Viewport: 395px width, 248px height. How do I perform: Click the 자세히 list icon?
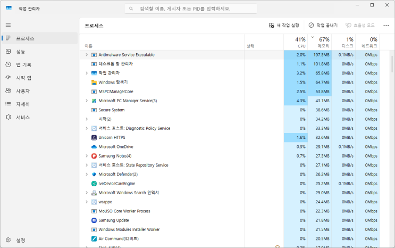point(8,104)
